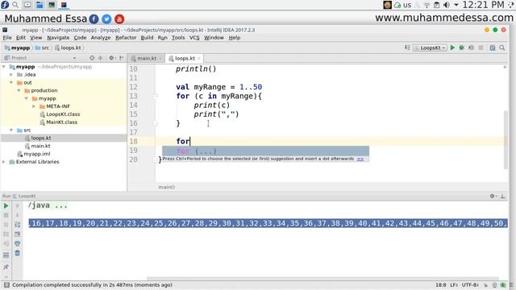This screenshot has height=290, width=516.
Task: Click Pause Output icon in Run panel
Action: pos(6,225)
